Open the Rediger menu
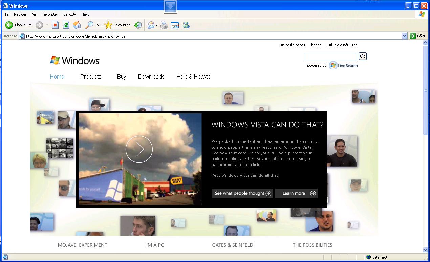Screen dimensions: 430x262 (x=20, y=14)
